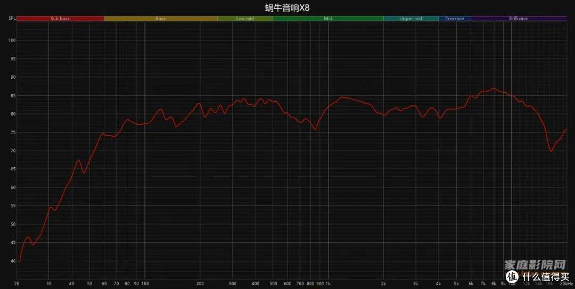Click the 2k label on frequency axis
575x289 pixels.
[x=383, y=284]
